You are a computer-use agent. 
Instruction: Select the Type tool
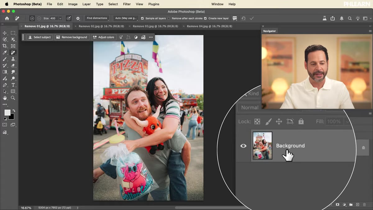13,85
